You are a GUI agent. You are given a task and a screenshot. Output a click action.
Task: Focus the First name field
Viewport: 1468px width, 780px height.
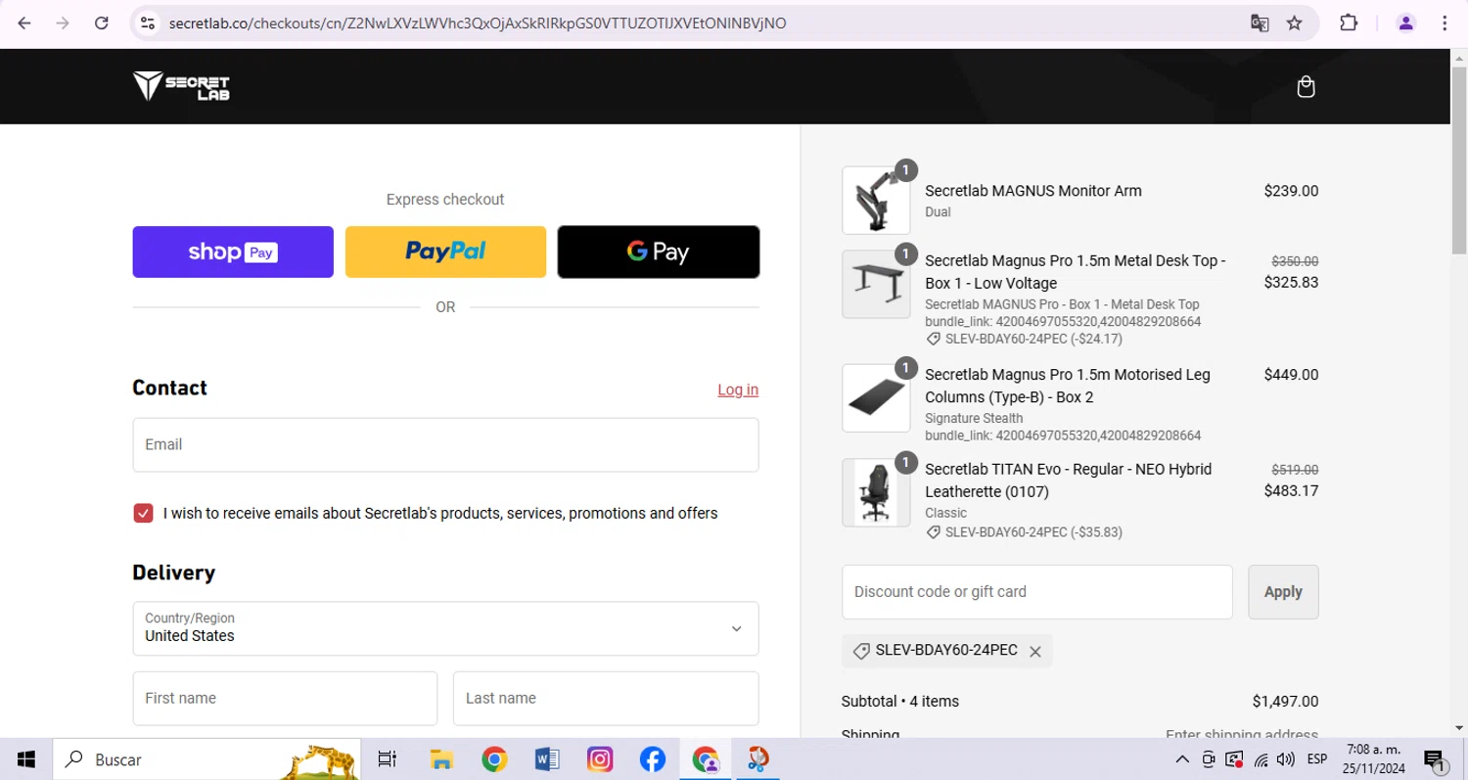[x=285, y=699]
